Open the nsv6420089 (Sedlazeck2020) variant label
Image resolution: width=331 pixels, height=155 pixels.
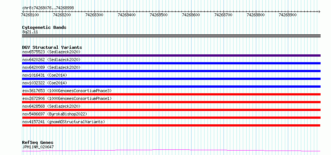tap(51, 67)
